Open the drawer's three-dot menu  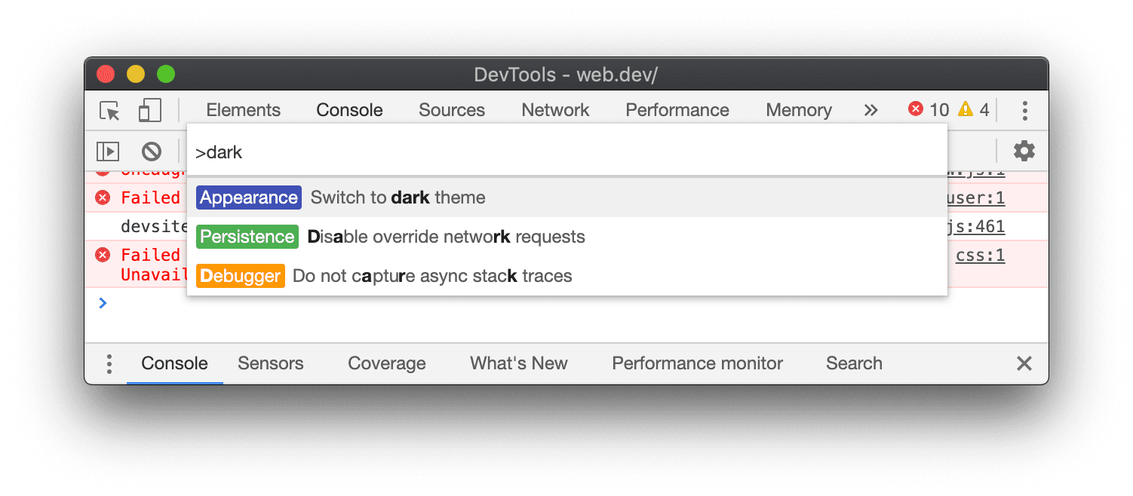109,363
